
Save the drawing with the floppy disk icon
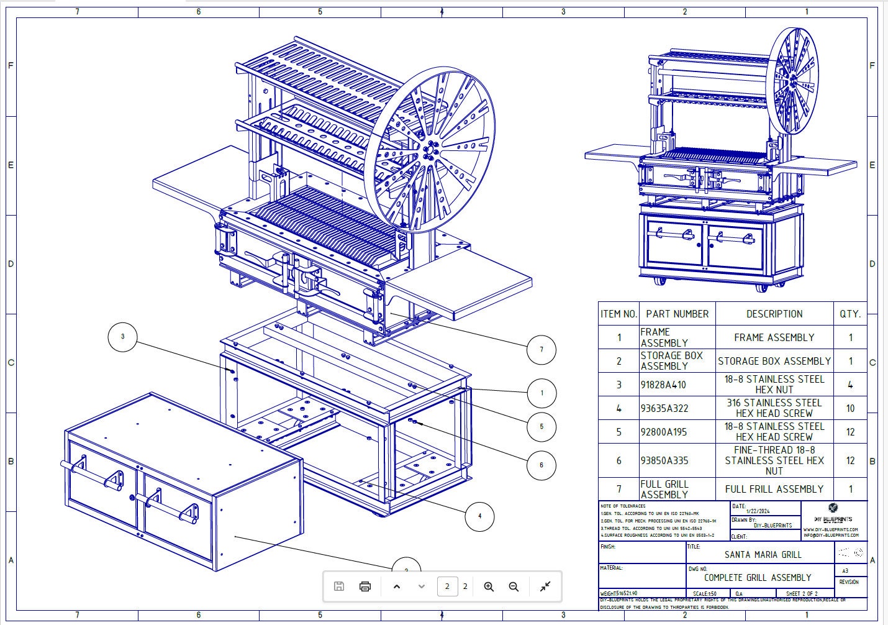[339, 585]
